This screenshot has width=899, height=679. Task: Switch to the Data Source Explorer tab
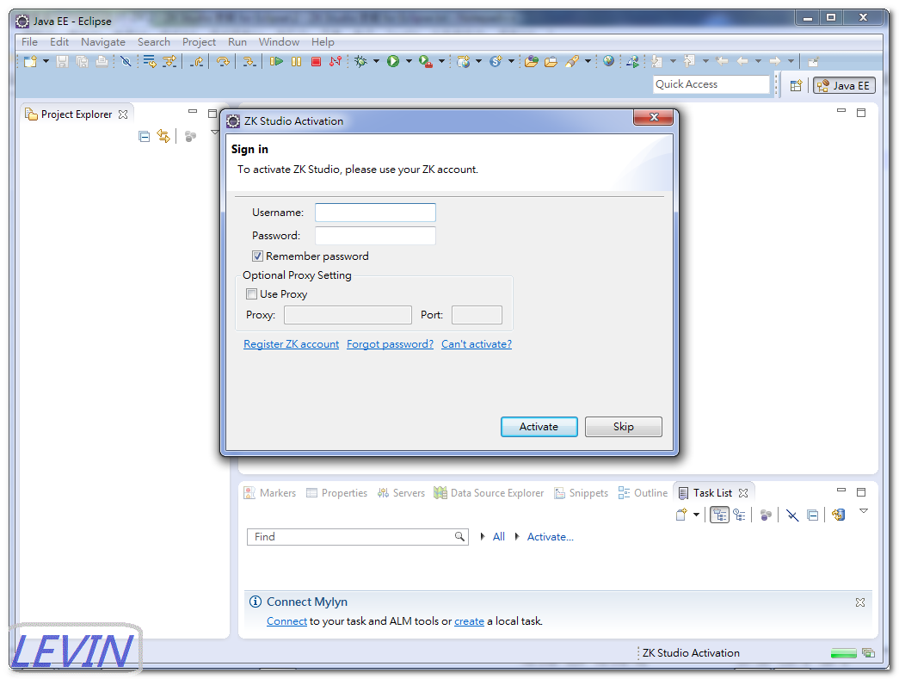click(489, 492)
